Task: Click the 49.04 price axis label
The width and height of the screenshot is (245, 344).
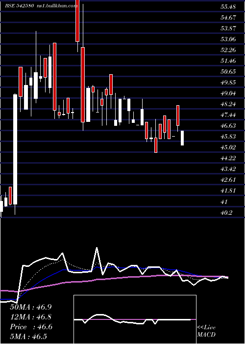Action: [x=228, y=93]
